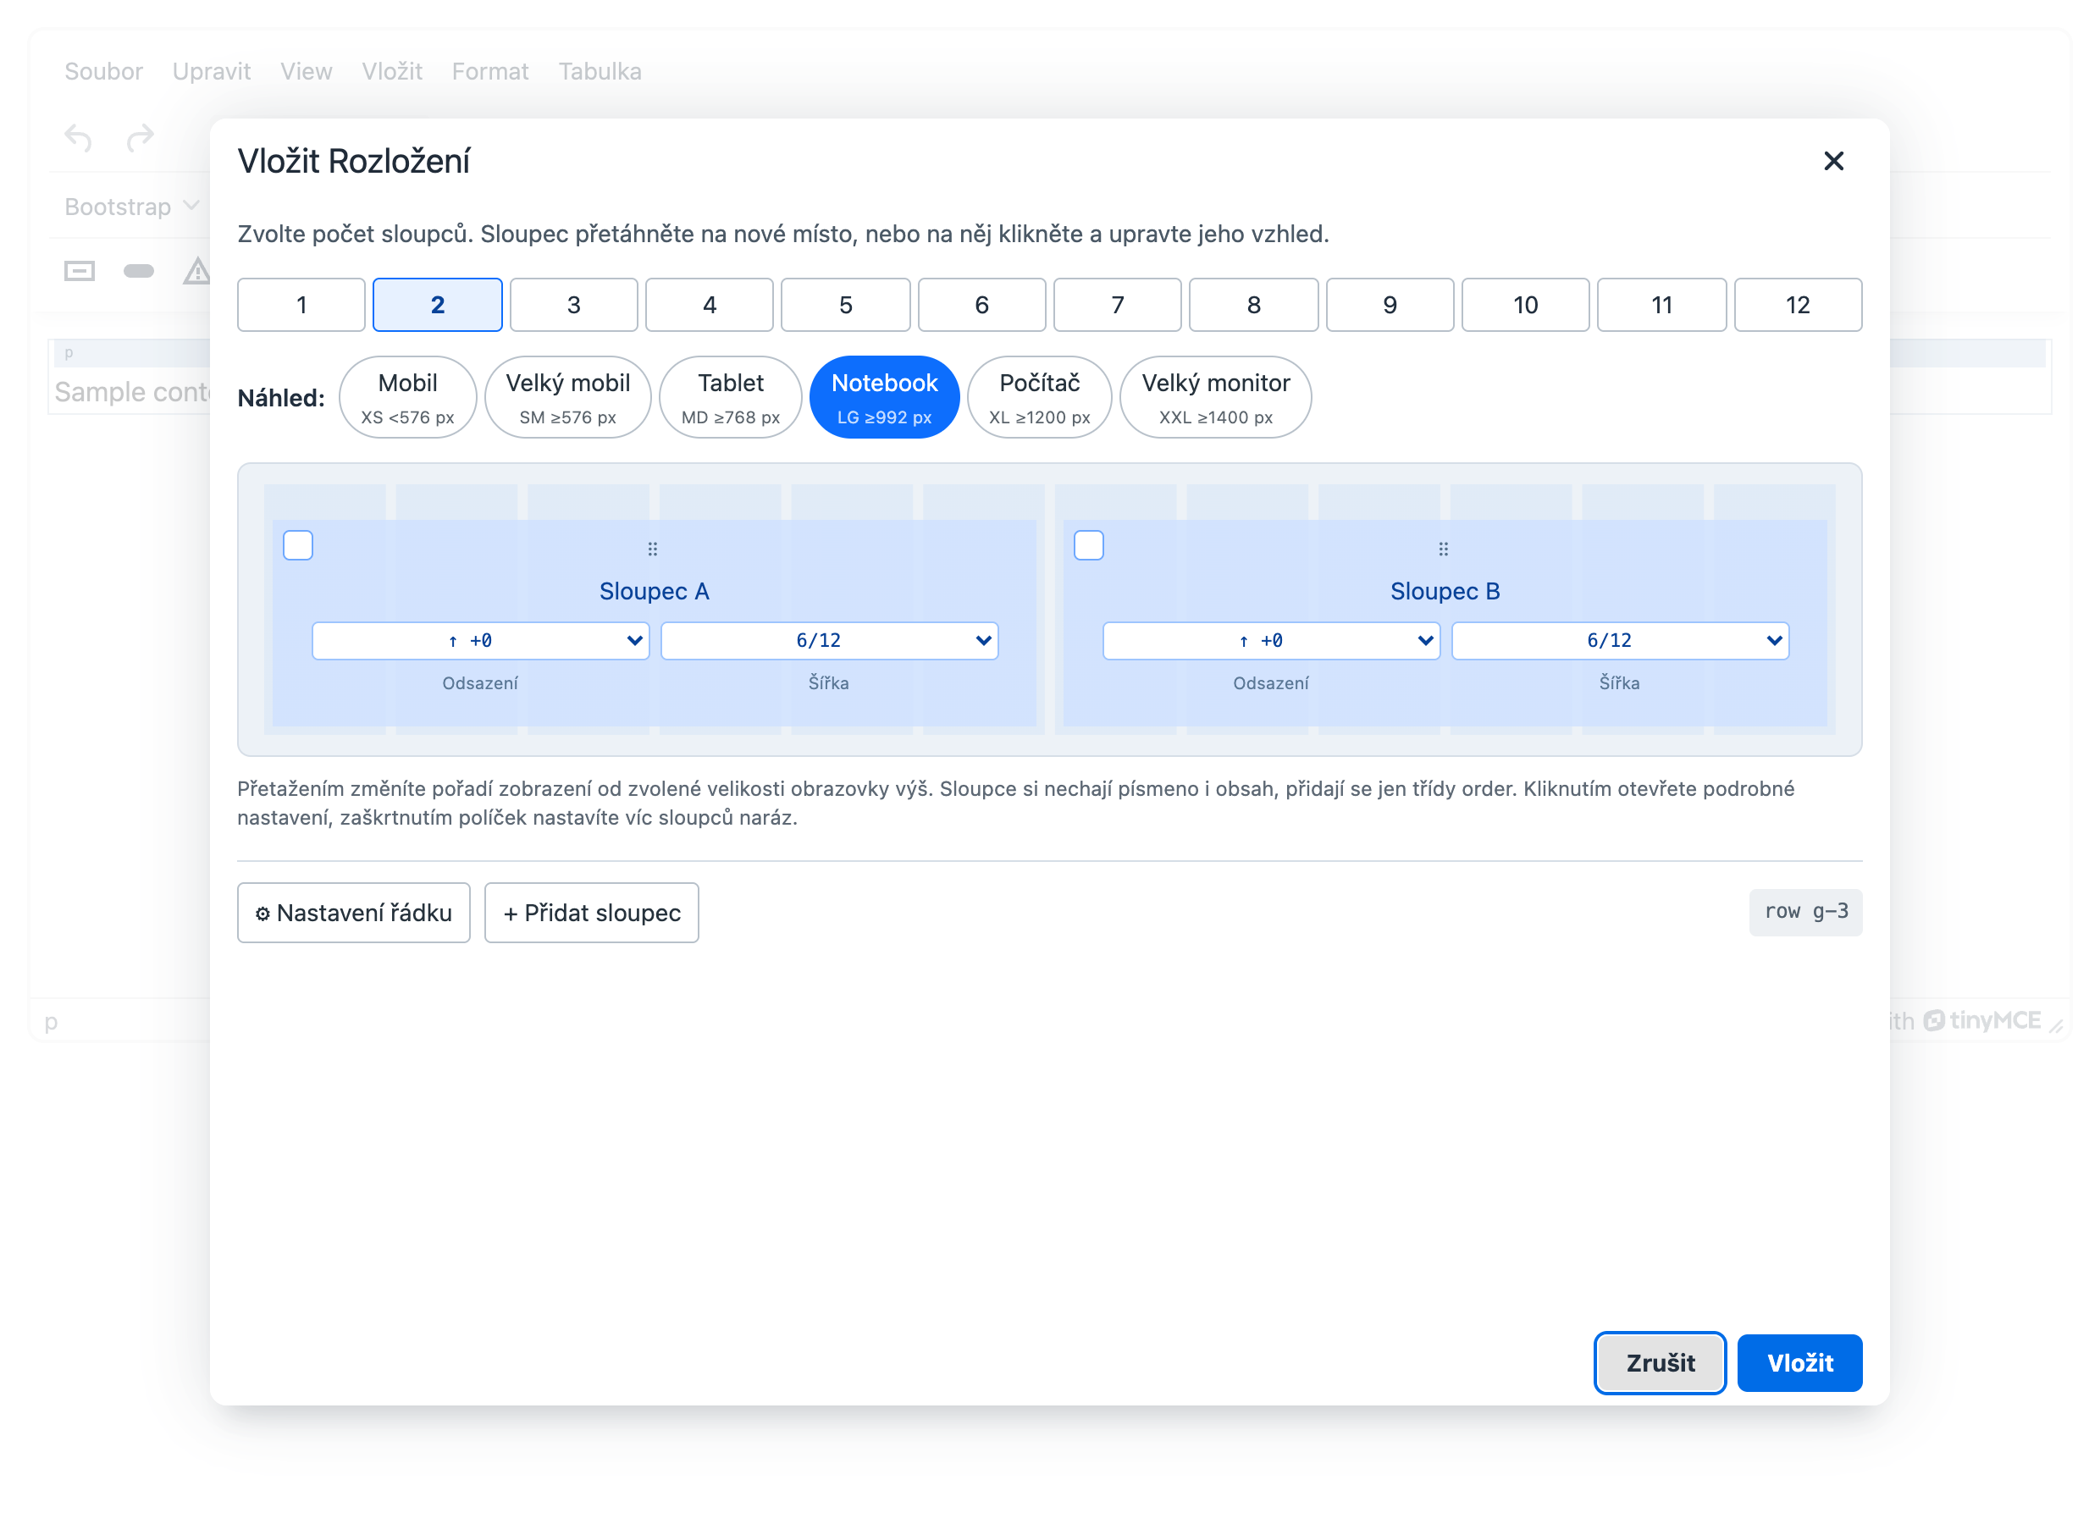2100x1524 pixels.
Task: Click the blue Vložit button in dialog
Action: point(1800,1363)
